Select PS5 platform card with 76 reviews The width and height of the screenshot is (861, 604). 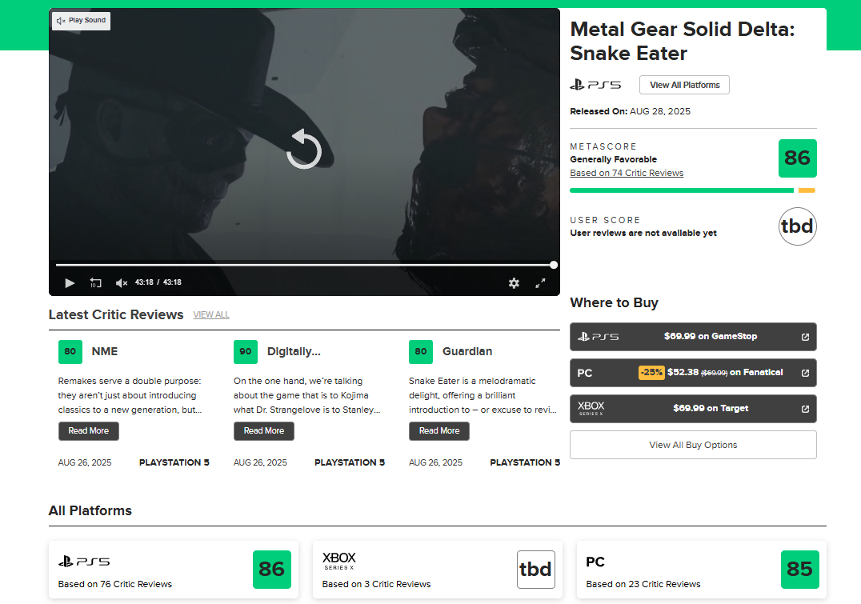point(174,570)
